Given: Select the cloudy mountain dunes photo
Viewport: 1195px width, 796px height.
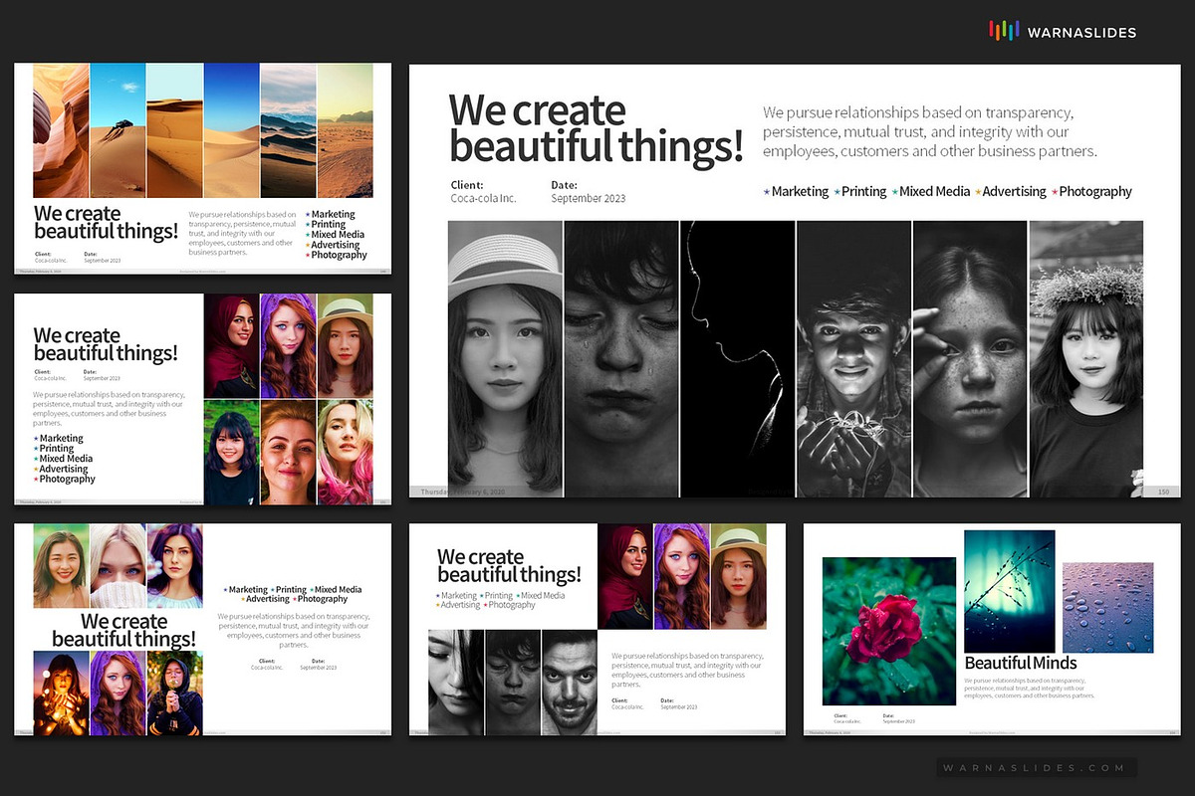Looking at the screenshot, I should (x=288, y=131).
